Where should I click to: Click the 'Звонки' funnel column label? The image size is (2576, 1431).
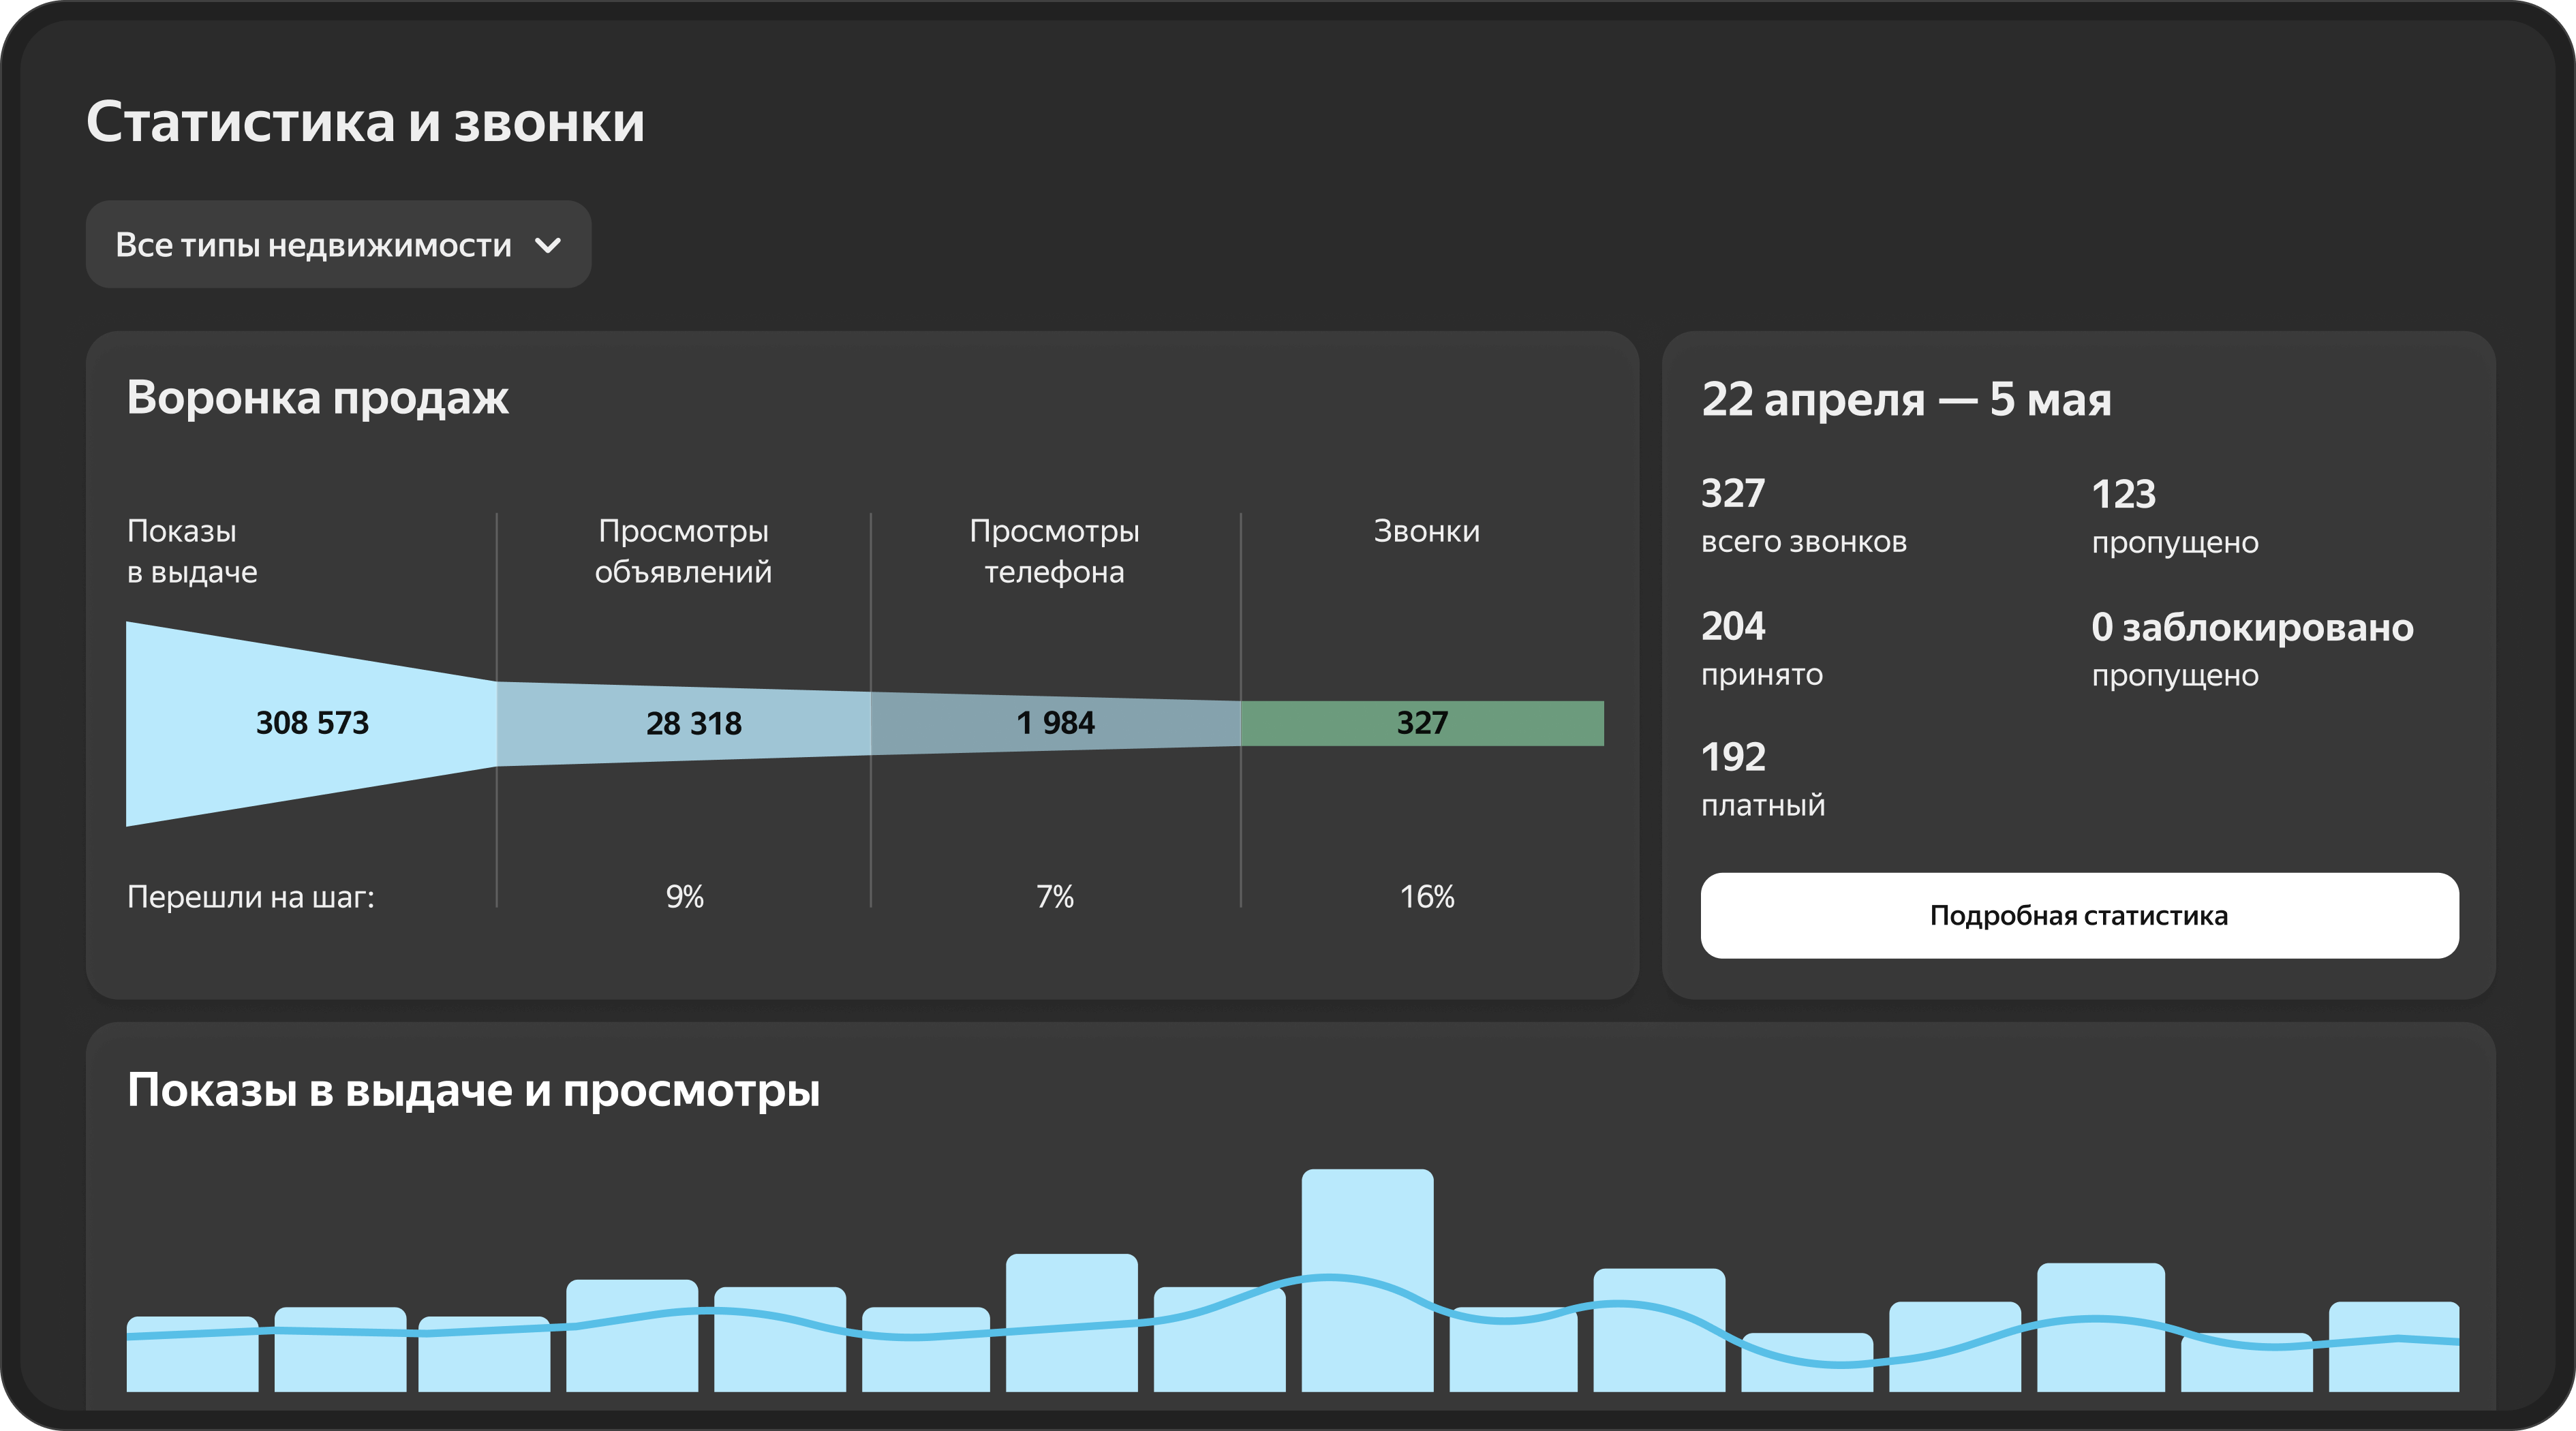tap(1426, 531)
